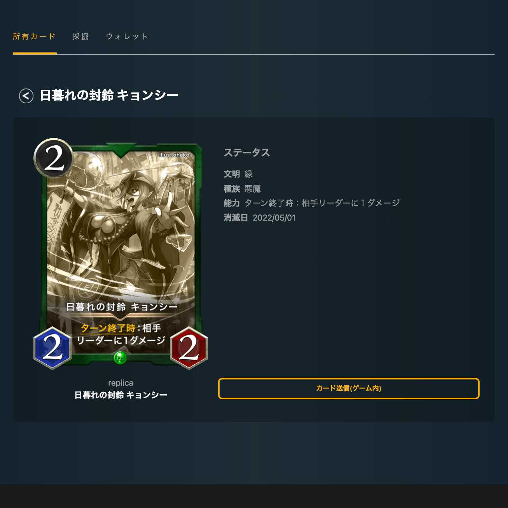Screen dimensions: 508x508
Task: Click the page title 日暮れの封鈴 キョンシー
Action: 109,96
